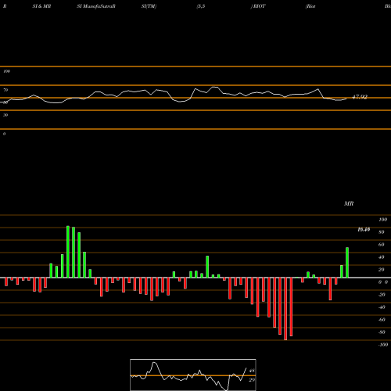Click the MR axis label -60
391x391 pixels.
[x=382, y=320]
